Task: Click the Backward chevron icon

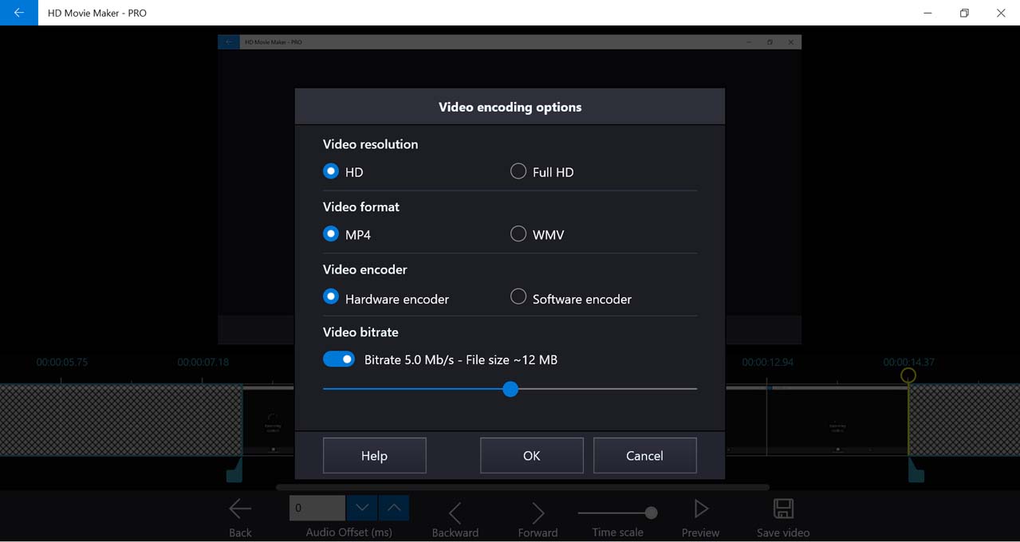Action: click(x=455, y=513)
